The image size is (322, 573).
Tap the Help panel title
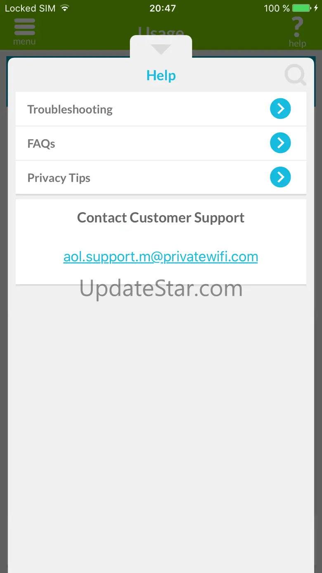point(161,76)
